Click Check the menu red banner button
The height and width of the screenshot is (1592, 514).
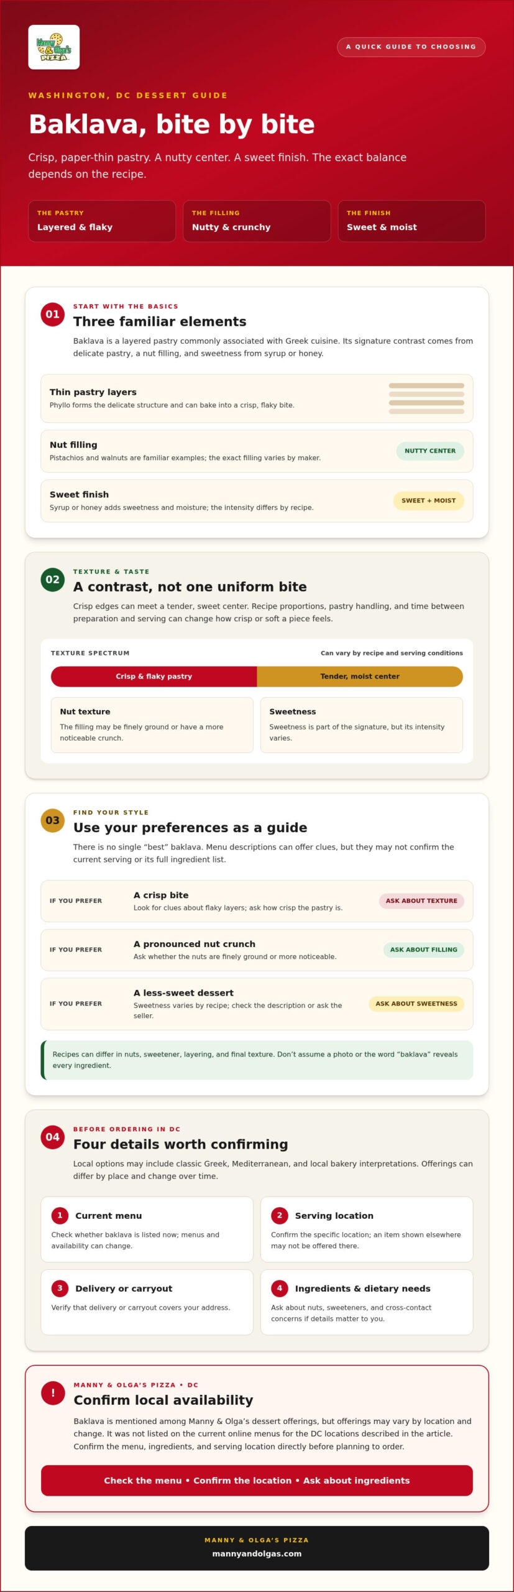click(x=257, y=1480)
